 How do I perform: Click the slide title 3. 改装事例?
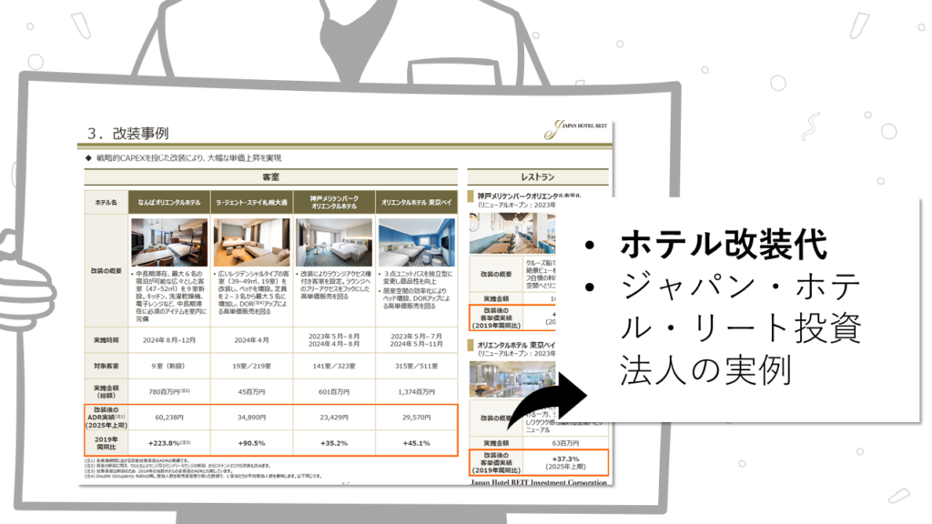[127, 133]
